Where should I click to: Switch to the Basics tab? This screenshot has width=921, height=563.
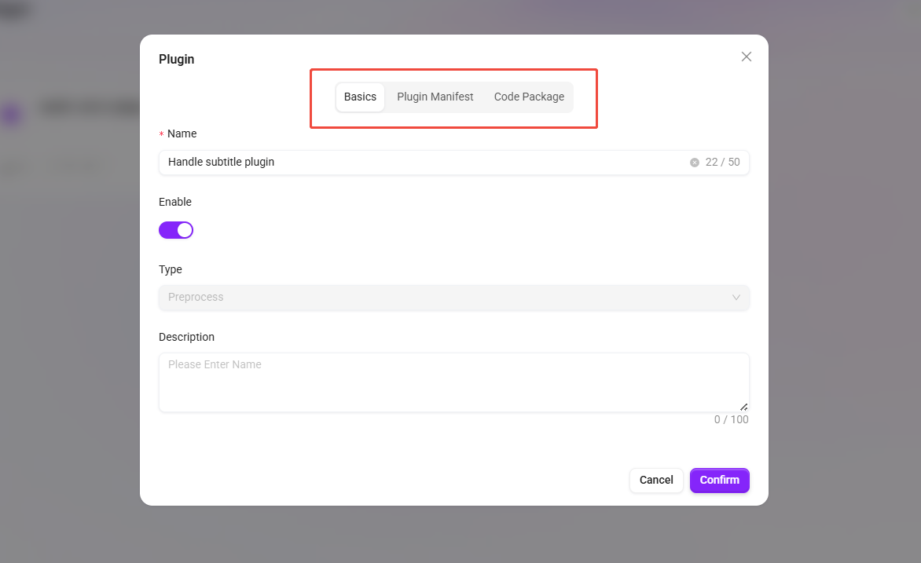pos(360,97)
